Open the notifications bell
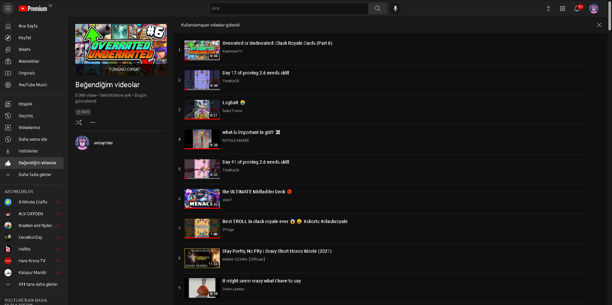The width and height of the screenshot is (612, 305). pyautogui.click(x=577, y=8)
